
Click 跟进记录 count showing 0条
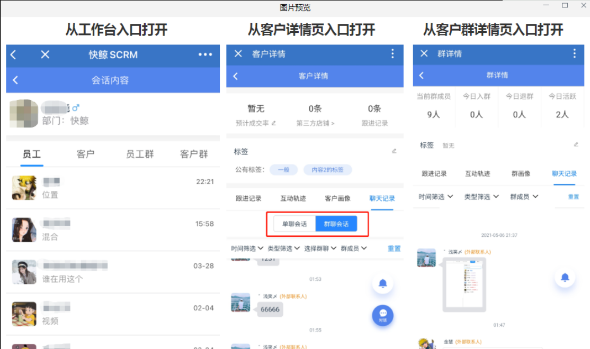pos(374,108)
